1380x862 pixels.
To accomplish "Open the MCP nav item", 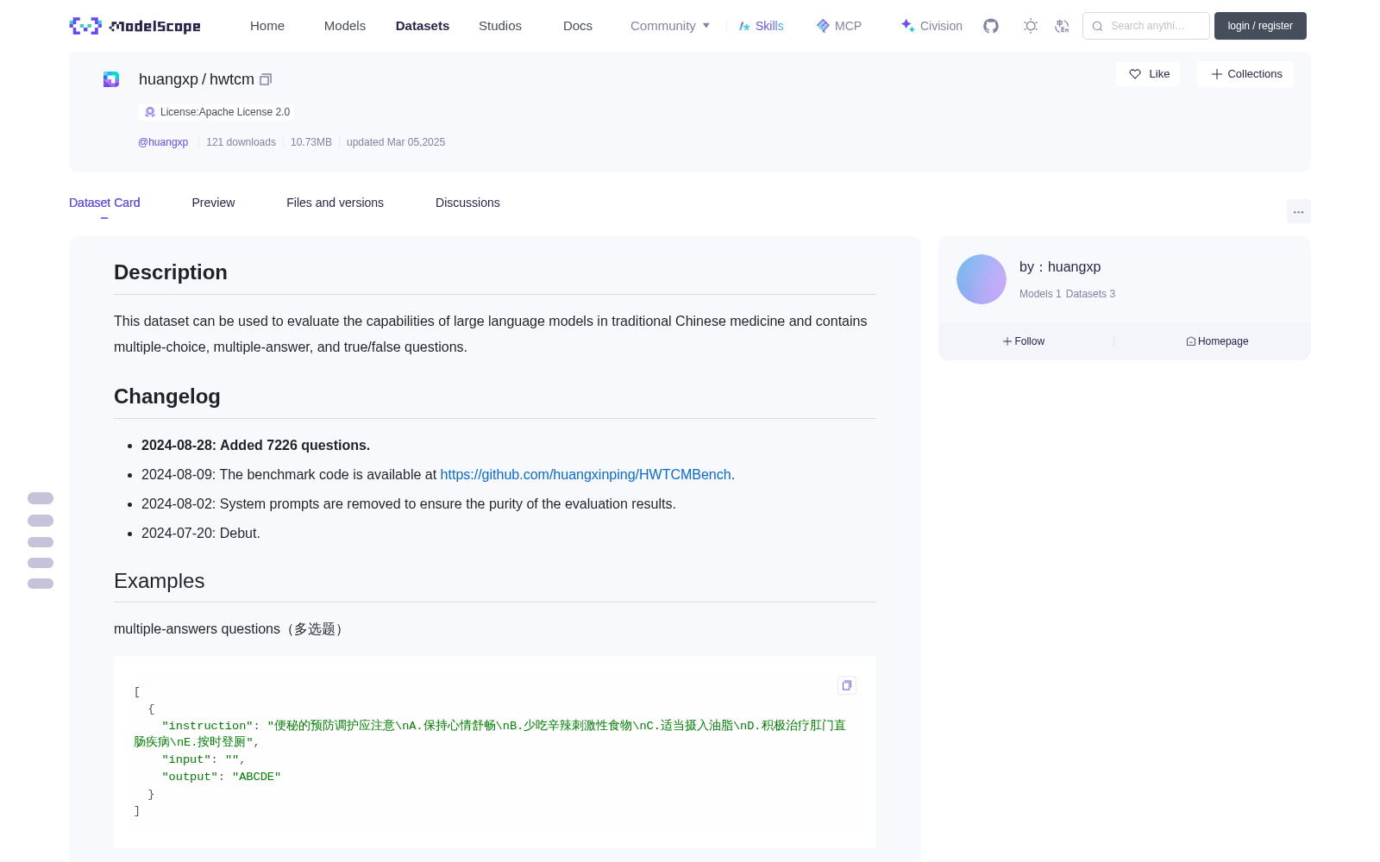I will tap(839, 26).
